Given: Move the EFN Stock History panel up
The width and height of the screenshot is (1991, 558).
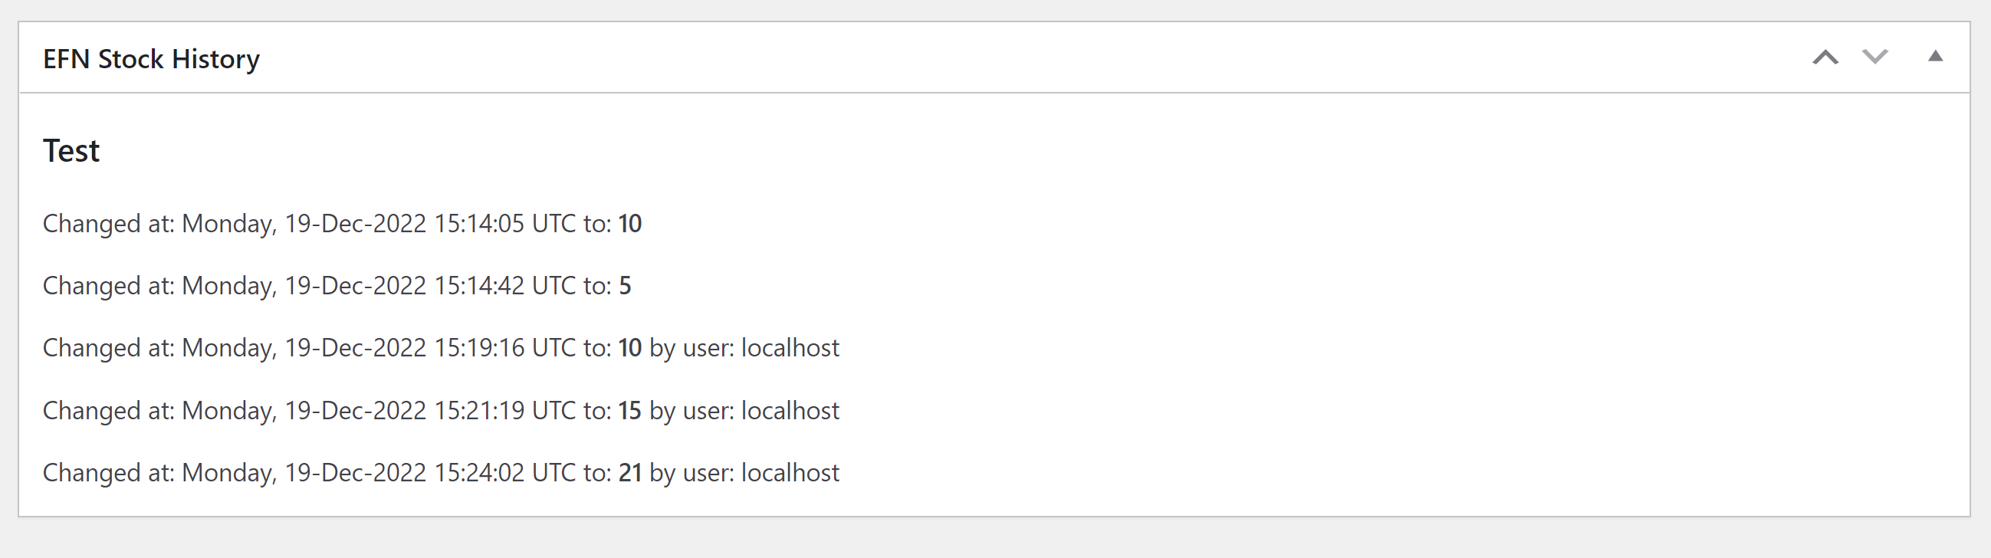Looking at the screenshot, I should point(1825,57).
